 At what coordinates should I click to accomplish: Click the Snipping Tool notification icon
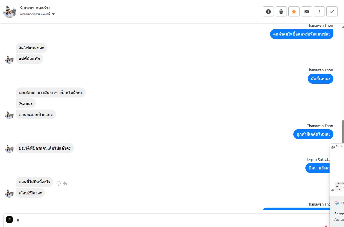(x=337, y=203)
